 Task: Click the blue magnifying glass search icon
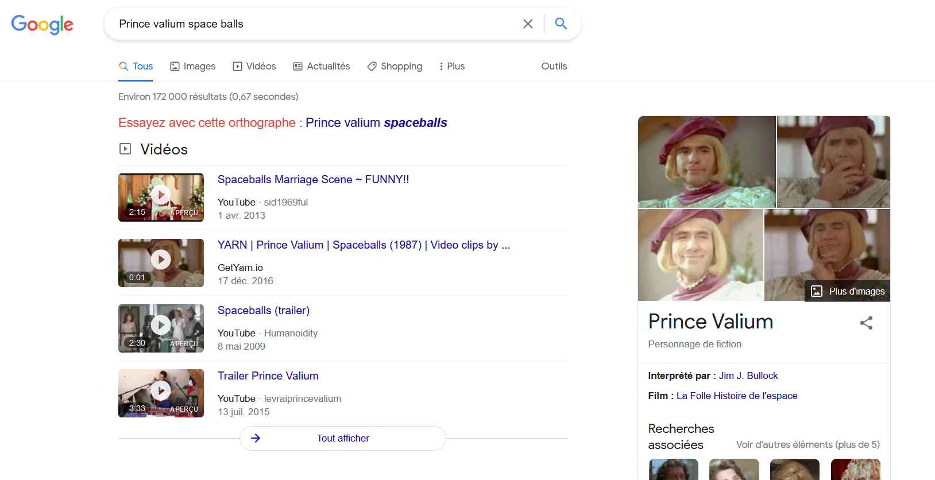coord(561,24)
